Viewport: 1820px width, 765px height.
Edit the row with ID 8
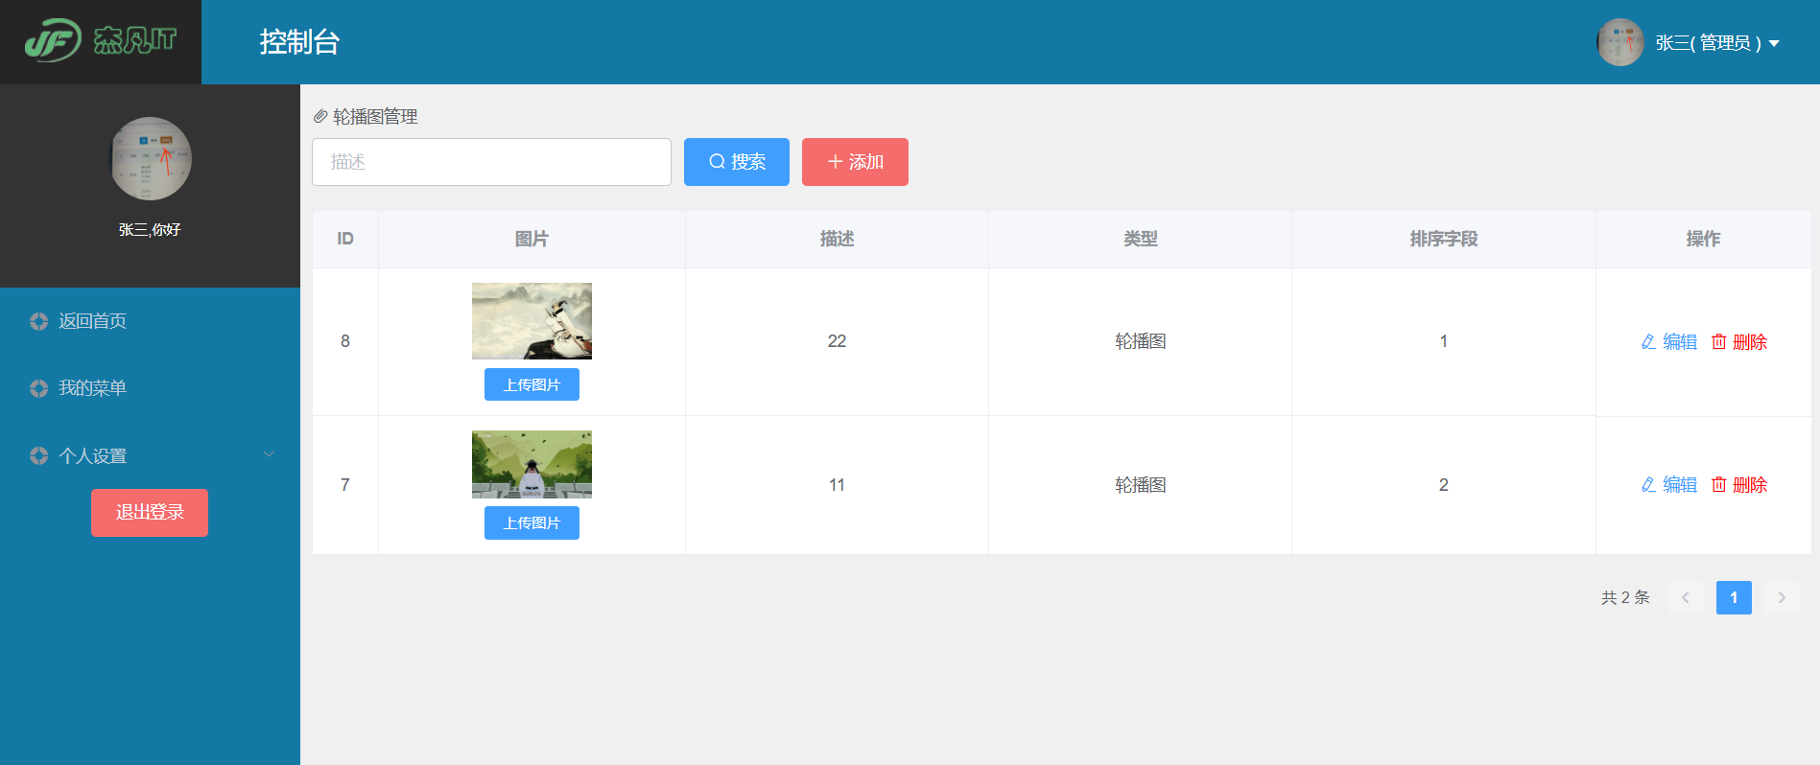click(x=1669, y=342)
